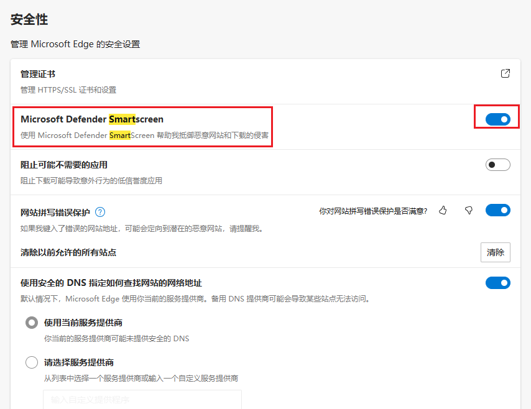531x409 pixels.
Task: Disable Microsoft Defender SmartScreen
Action: click(x=497, y=119)
